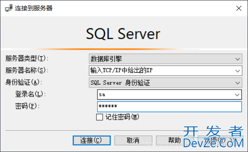Open the 服务器类型 dropdown
248x152 pixels.
point(166,59)
